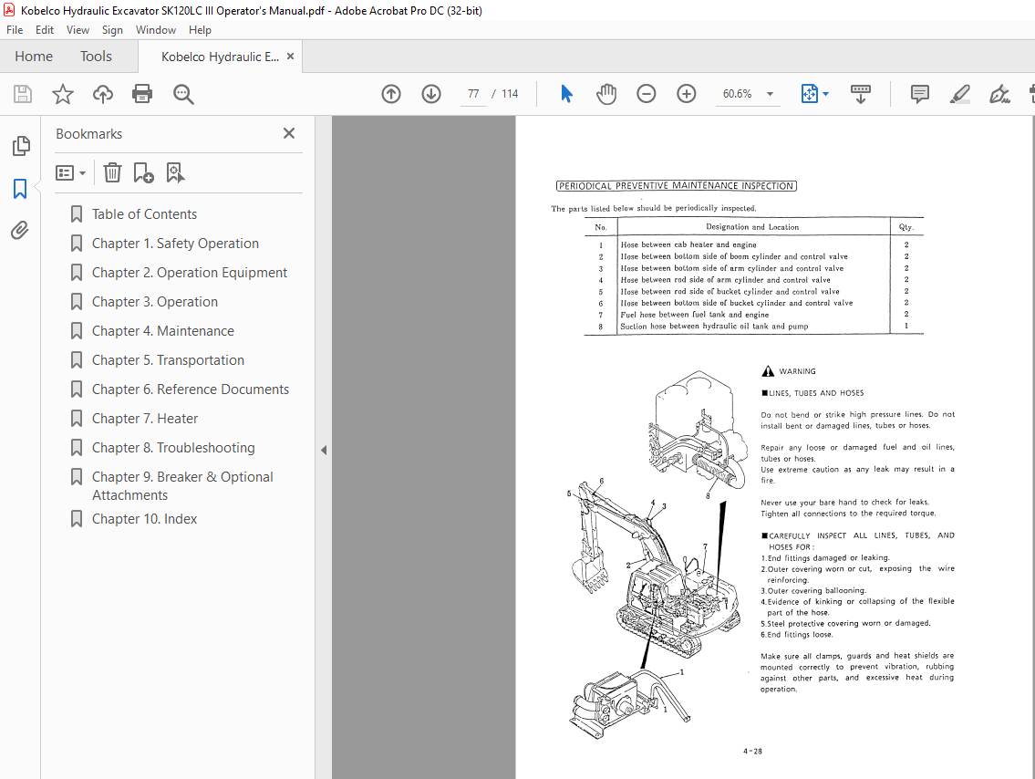Open Chapter 5. Transportation bookmark
The height and width of the screenshot is (779, 1035).
click(168, 359)
